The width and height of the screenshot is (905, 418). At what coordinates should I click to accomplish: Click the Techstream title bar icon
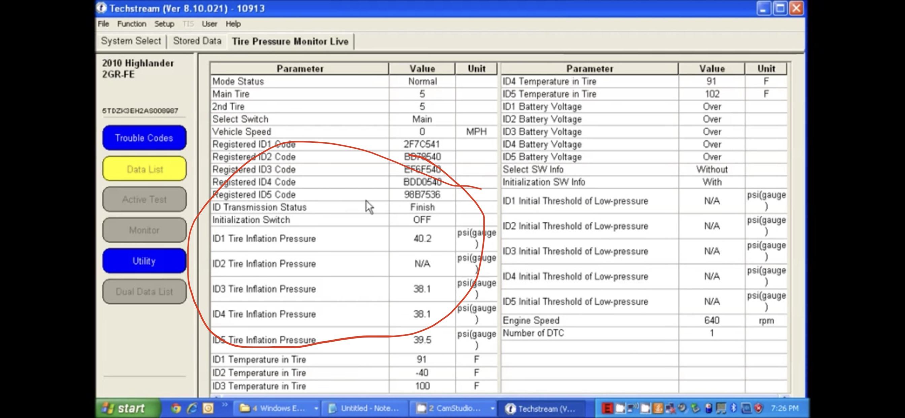point(102,8)
